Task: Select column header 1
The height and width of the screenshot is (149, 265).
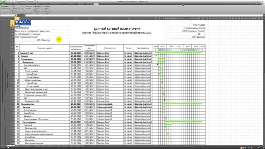Action: tap(17, 18)
